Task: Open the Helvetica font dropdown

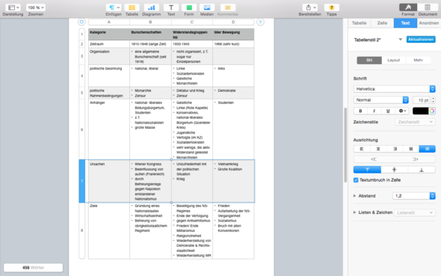Action: coord(395,89)
